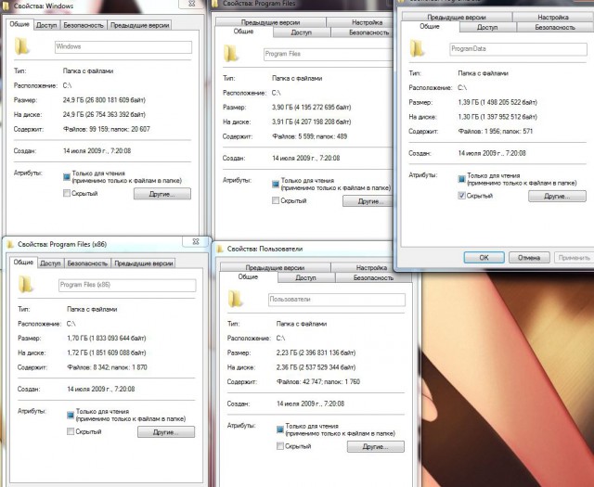Click 'Другие...' in Program Files (x86) properties

166,432
